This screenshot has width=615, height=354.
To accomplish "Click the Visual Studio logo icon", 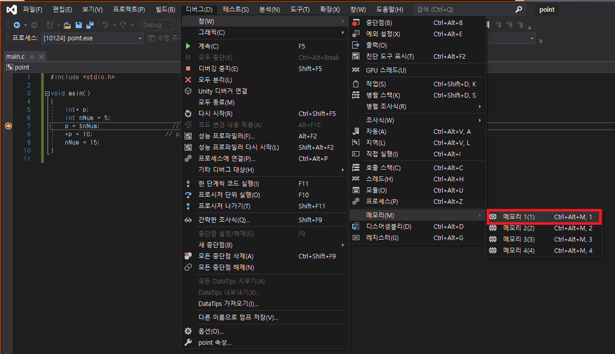I will pos(11,9).
